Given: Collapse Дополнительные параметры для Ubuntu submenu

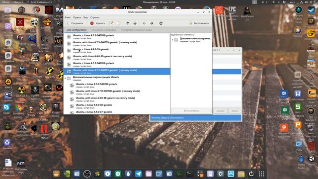Looking at the screenshot, I should (x=65, y=79).
